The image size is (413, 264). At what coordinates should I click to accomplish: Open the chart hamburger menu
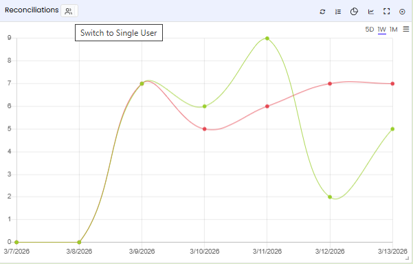pyautogui.click(x=406, y=29)
